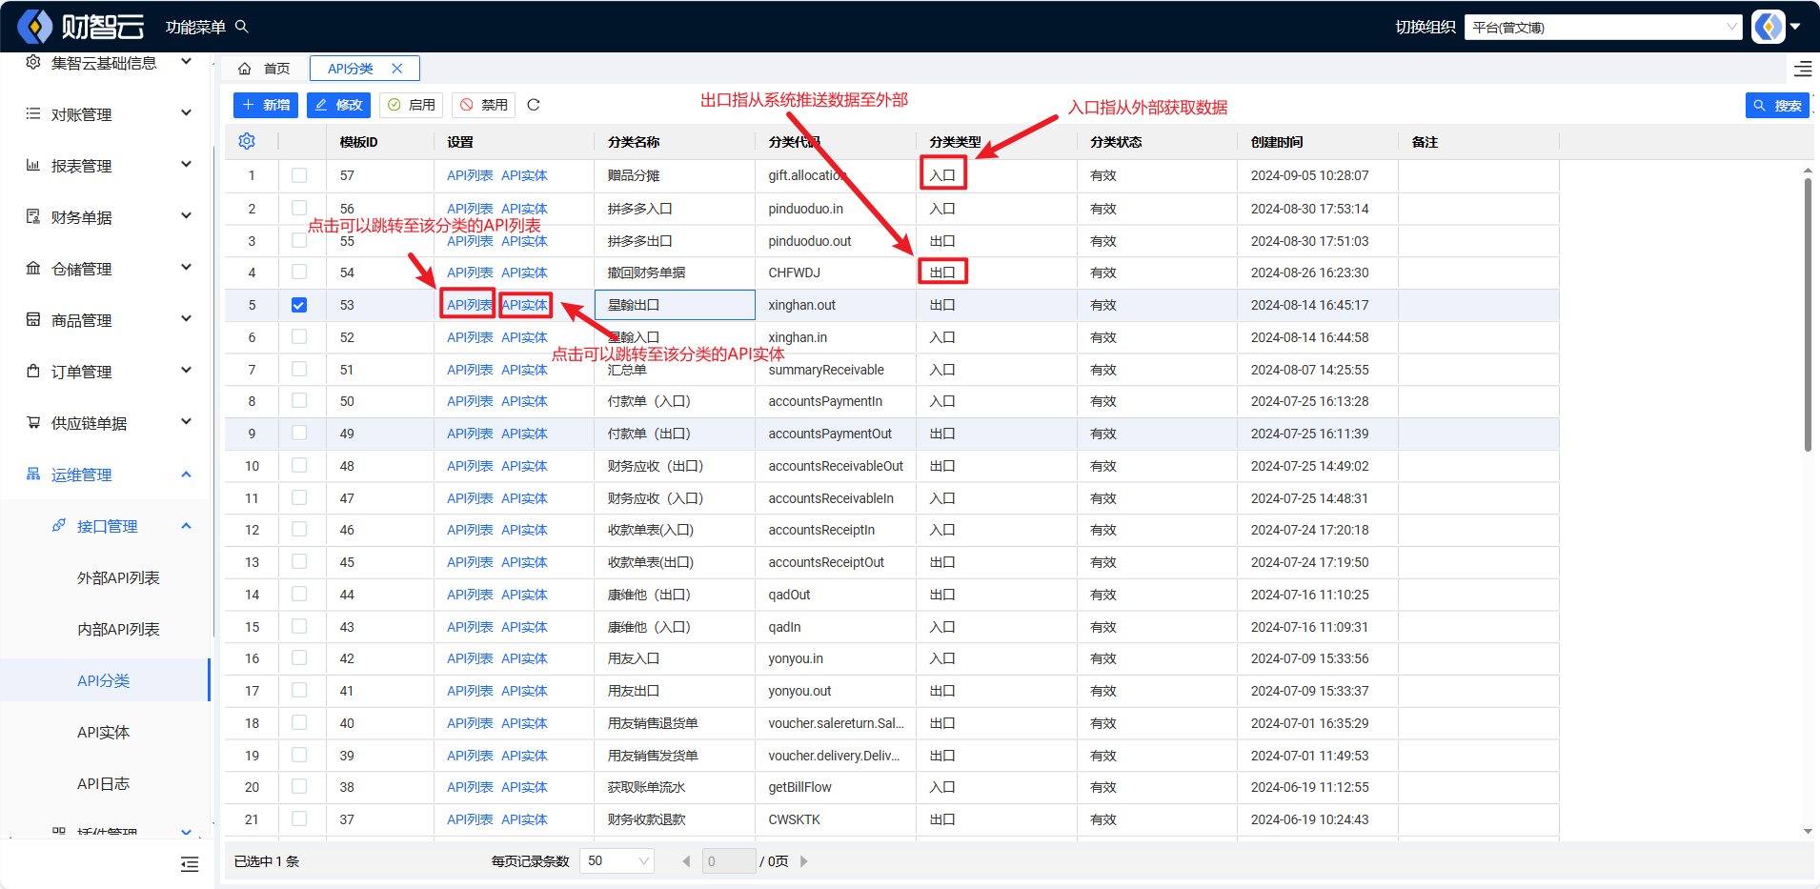Click the home icon tab 首页
1820x889 pixels.
(x=265, y=69)
